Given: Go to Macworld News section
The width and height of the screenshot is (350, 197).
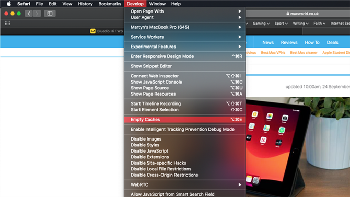Looking at the screenshot, I should (268, 42).
